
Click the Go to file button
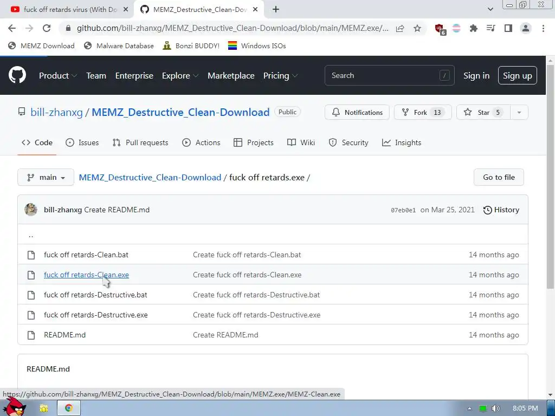pos(499,177)
